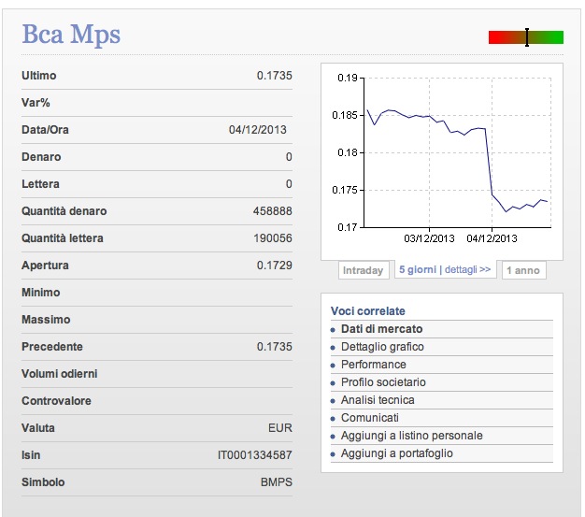Image resolution: width=585 pixels, height=517 pixels.
Task: Open the Performance page
Action: point(373,365)
